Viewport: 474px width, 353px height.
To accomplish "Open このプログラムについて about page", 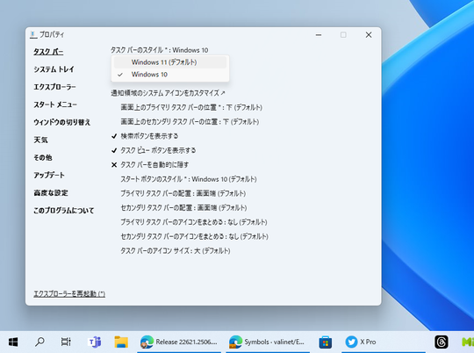I will pos(64,211).
